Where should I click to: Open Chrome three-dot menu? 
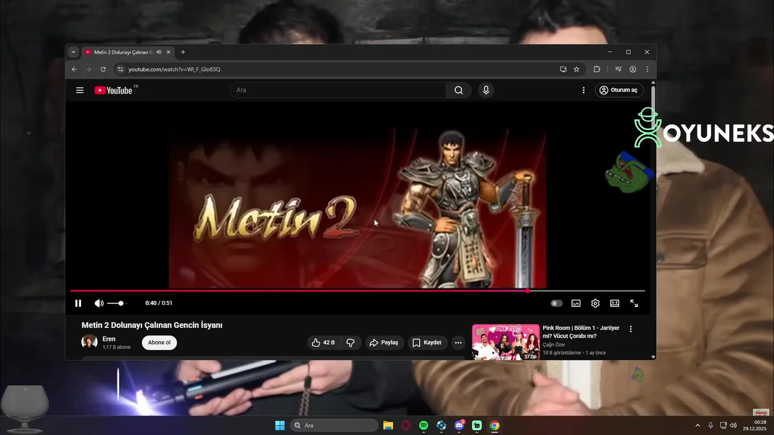647,69
